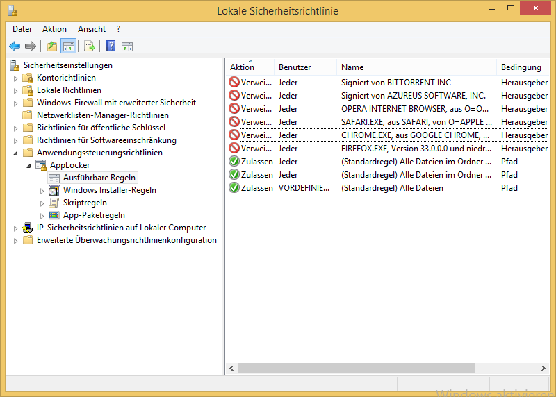Expand the Windows Installer-Regeln node
Screen dimensions: 556x397
coord(42,192)
